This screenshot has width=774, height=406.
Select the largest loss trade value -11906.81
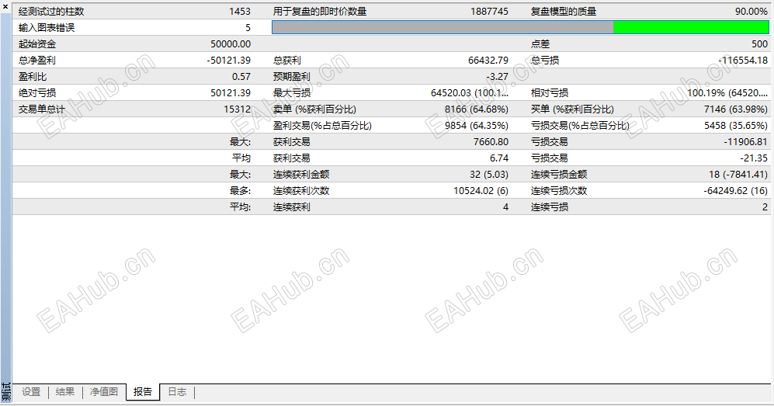click(x=746, y=141)
